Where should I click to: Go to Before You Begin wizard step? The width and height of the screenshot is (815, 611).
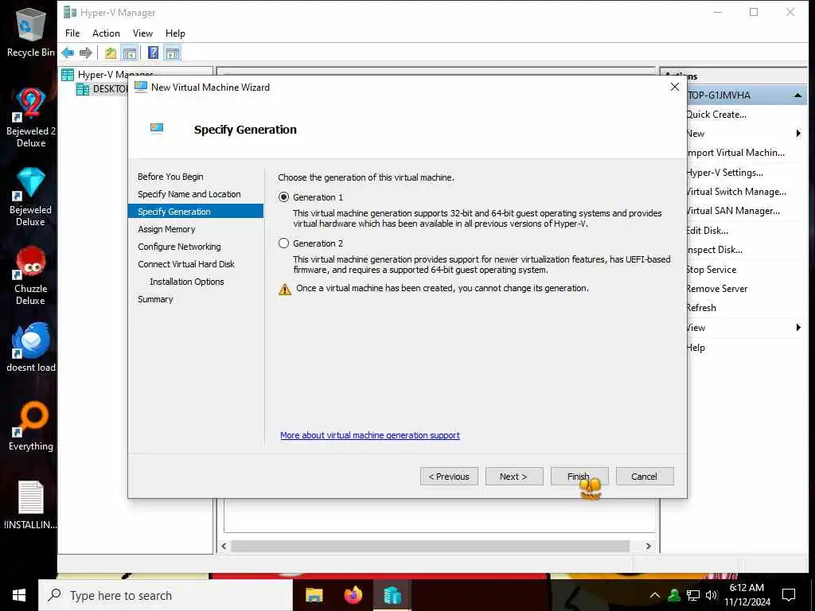coord(170,177)
